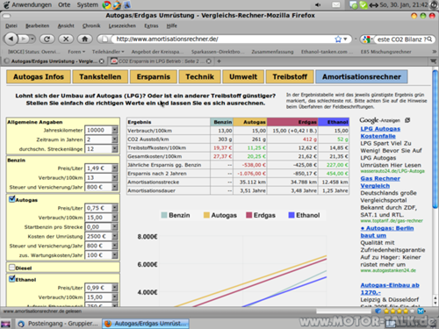The height and width of the screenshot is (329, 439).
Task: Click the browser Back arrow button
Action: pos(11,39)
